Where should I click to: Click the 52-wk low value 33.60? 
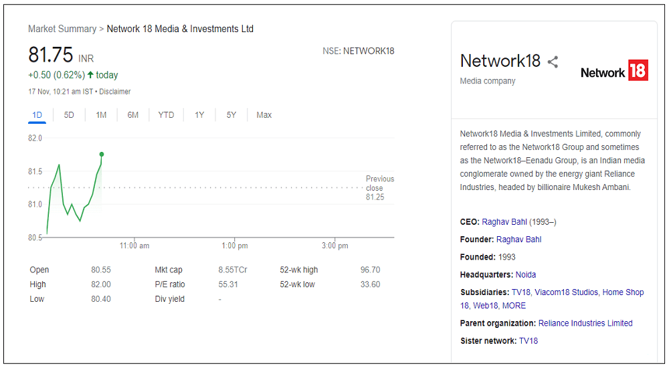pyautogui.click(x=370, y=284)
